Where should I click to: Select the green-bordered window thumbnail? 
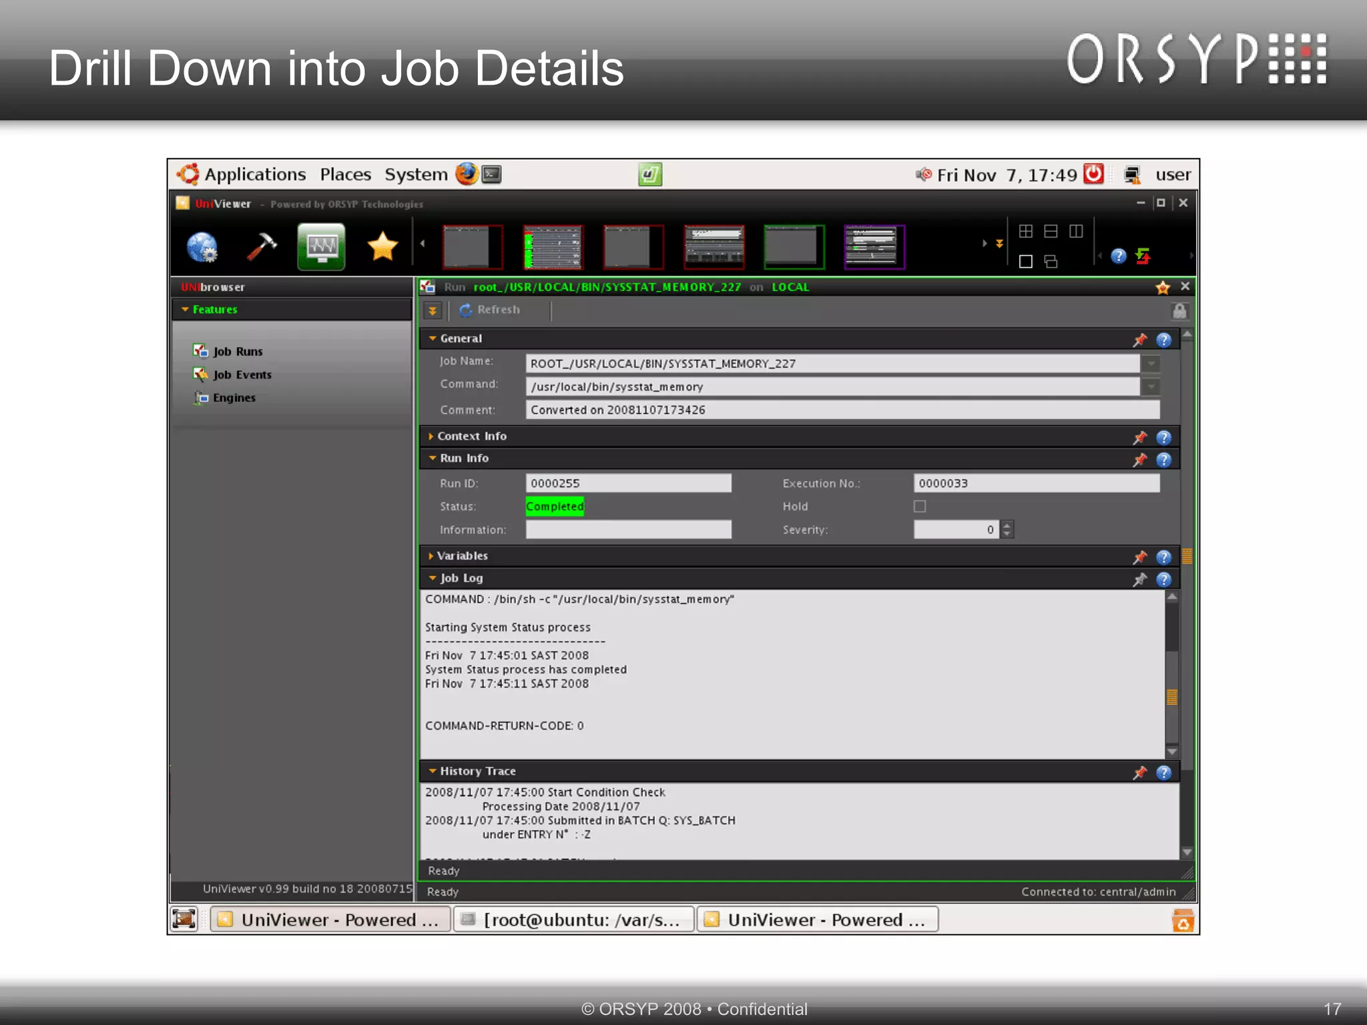[x=794, y=247]
